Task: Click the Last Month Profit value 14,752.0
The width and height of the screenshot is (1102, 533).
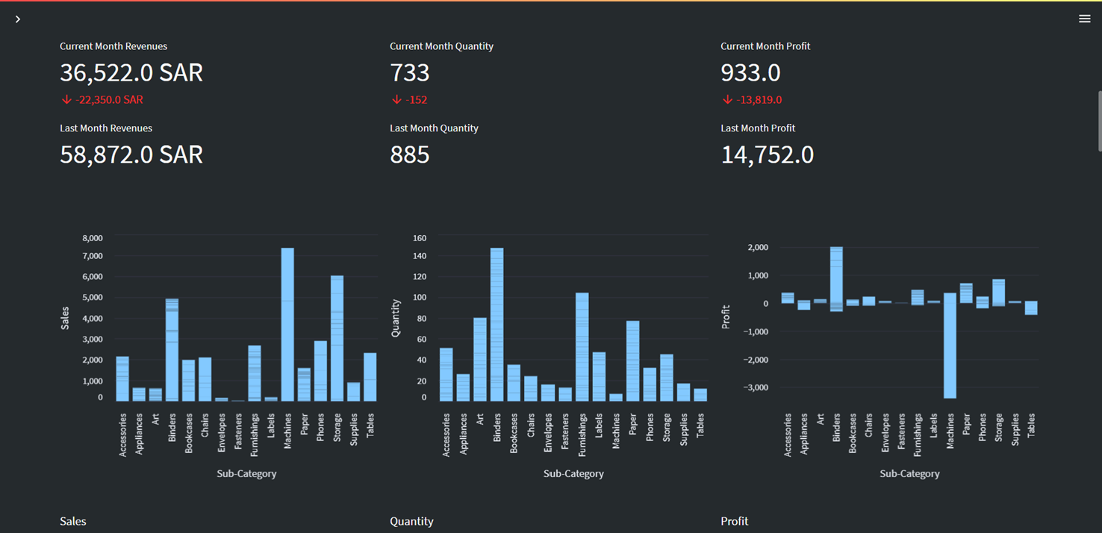Action: [x=768, y=155]
